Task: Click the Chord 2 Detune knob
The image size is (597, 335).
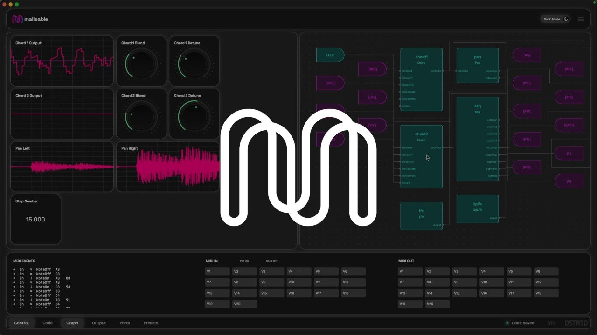Action: pyautogui.click(x=194, y=117)
